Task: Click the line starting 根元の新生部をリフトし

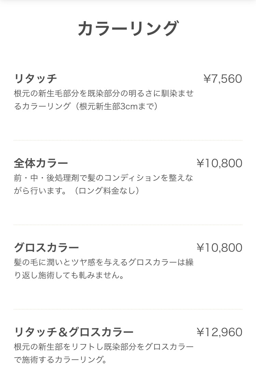Action: (x=104, y=347)
